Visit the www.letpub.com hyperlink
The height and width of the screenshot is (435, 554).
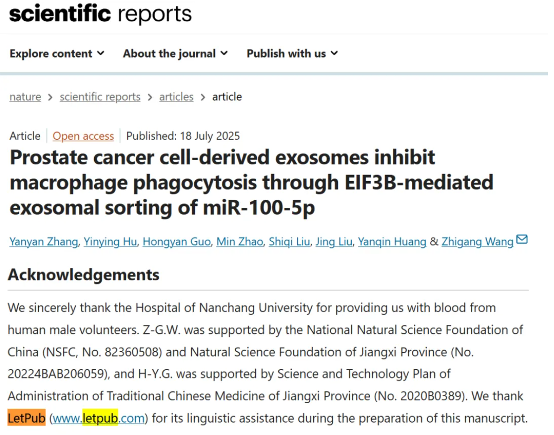98,418
